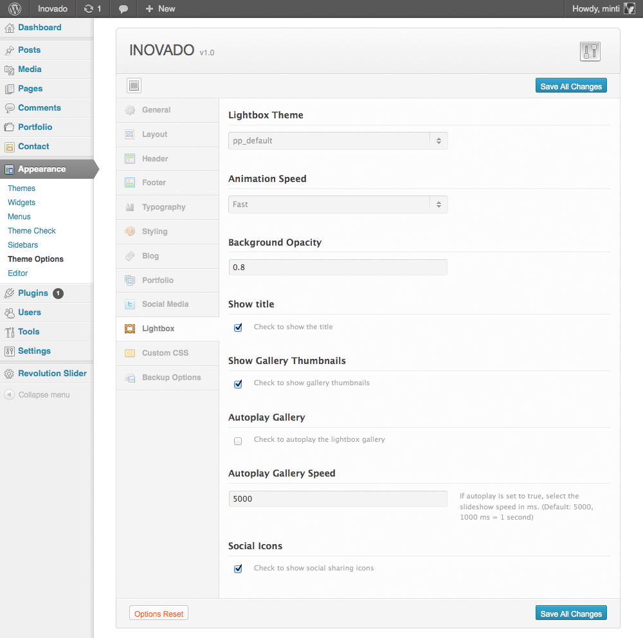The width and height of the screenshot is (643, 638).
Task: Click Save All Changes at the top
Action: point(571,85)
